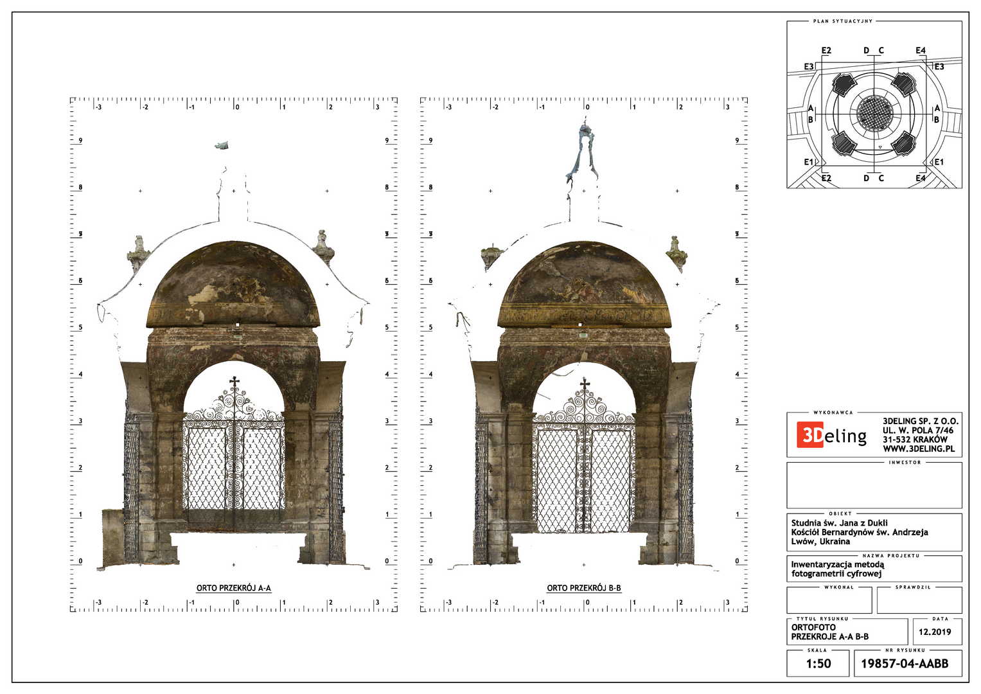Click the right stone urn in section B-B
This screenshot has height=694, width=981.
click(x=675, y=250)
